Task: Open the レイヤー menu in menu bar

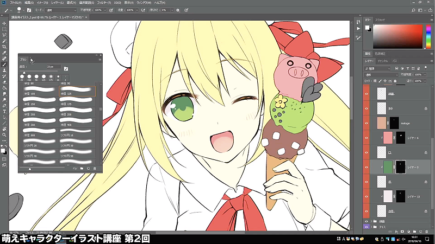Action: point(57,3)
